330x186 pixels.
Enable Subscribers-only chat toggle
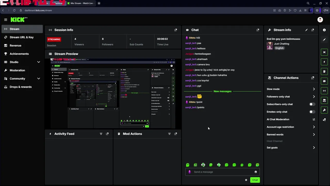pyautogui.click(x=312, y=104)
